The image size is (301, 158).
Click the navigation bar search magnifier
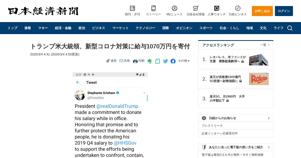tap(290, 28)
